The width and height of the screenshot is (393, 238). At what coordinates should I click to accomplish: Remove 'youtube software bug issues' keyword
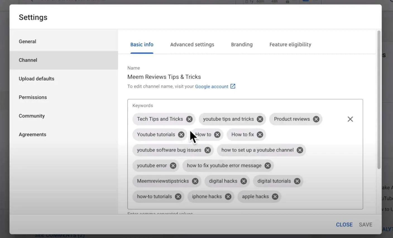coord(207,150)
